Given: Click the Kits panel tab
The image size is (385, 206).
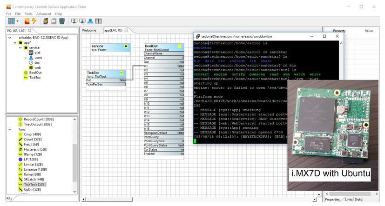Looking at the screenshot, I should 9,198.
